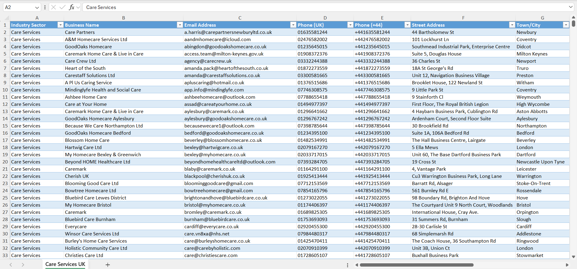Select Hartwig Care Ltd cell
The width and height of the screenshot is (577, 269).
point(123,147)
